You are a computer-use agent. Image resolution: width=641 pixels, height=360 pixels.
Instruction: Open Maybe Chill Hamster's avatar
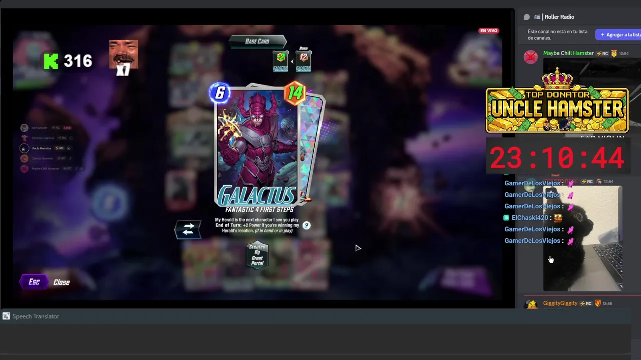(x=531, y=57)
